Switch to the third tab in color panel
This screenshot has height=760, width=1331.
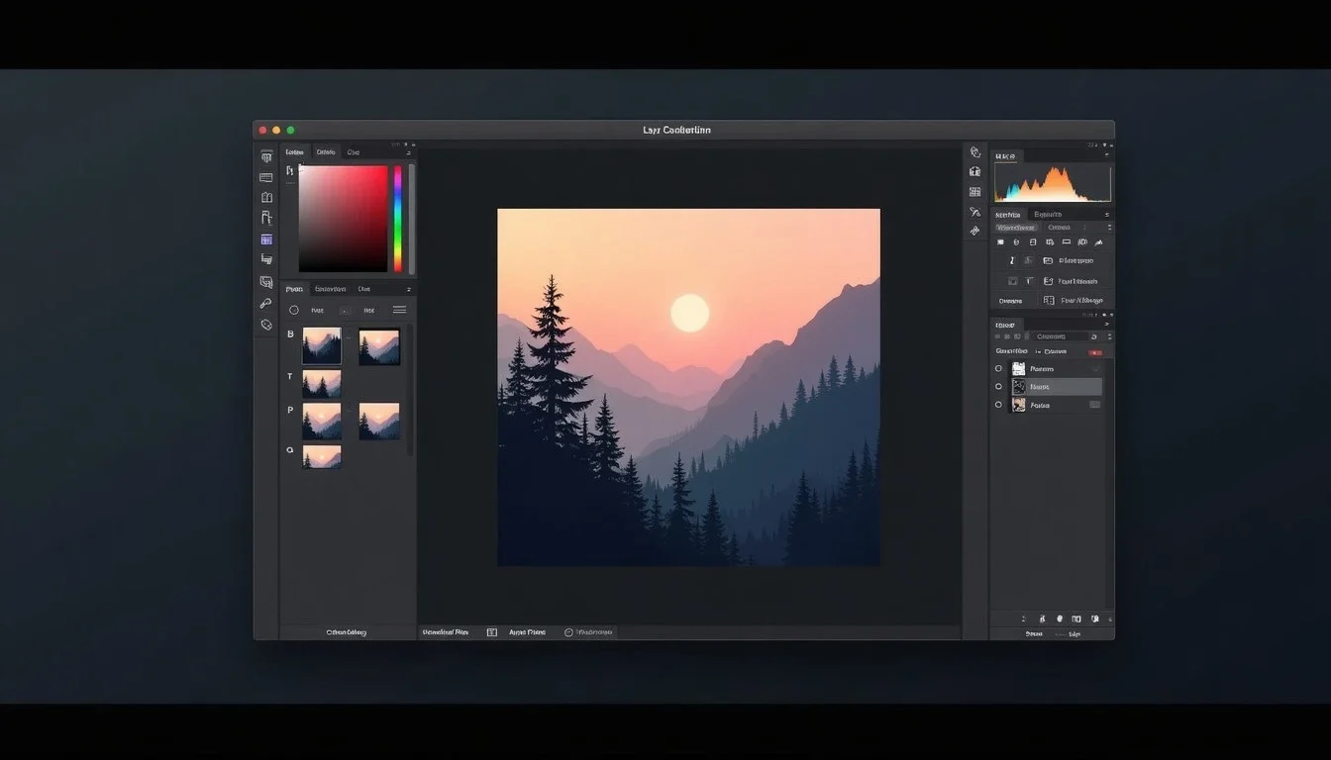(354, 152)
